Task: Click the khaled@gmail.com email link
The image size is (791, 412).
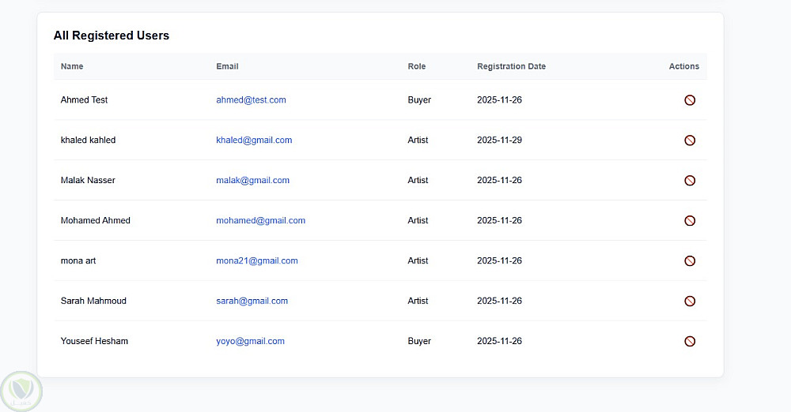Action: coord(254,140)
